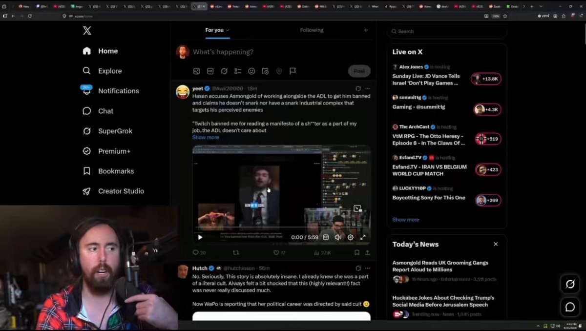The height and width of the screenshot is (331, 586).
Task: Open Bookmarks from the sidebar
Action: click(x=108, y=171)
